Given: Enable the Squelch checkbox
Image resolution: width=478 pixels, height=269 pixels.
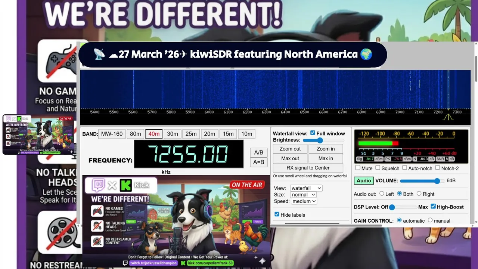Looking at the screenshot, I should [378, 168].
